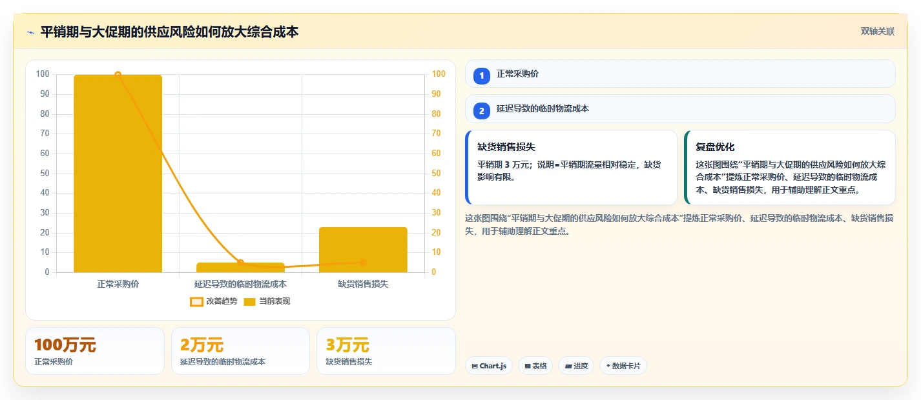
Task: Click x-axis label 延迟导致的临时物流成本
Action: click(240, 284)
